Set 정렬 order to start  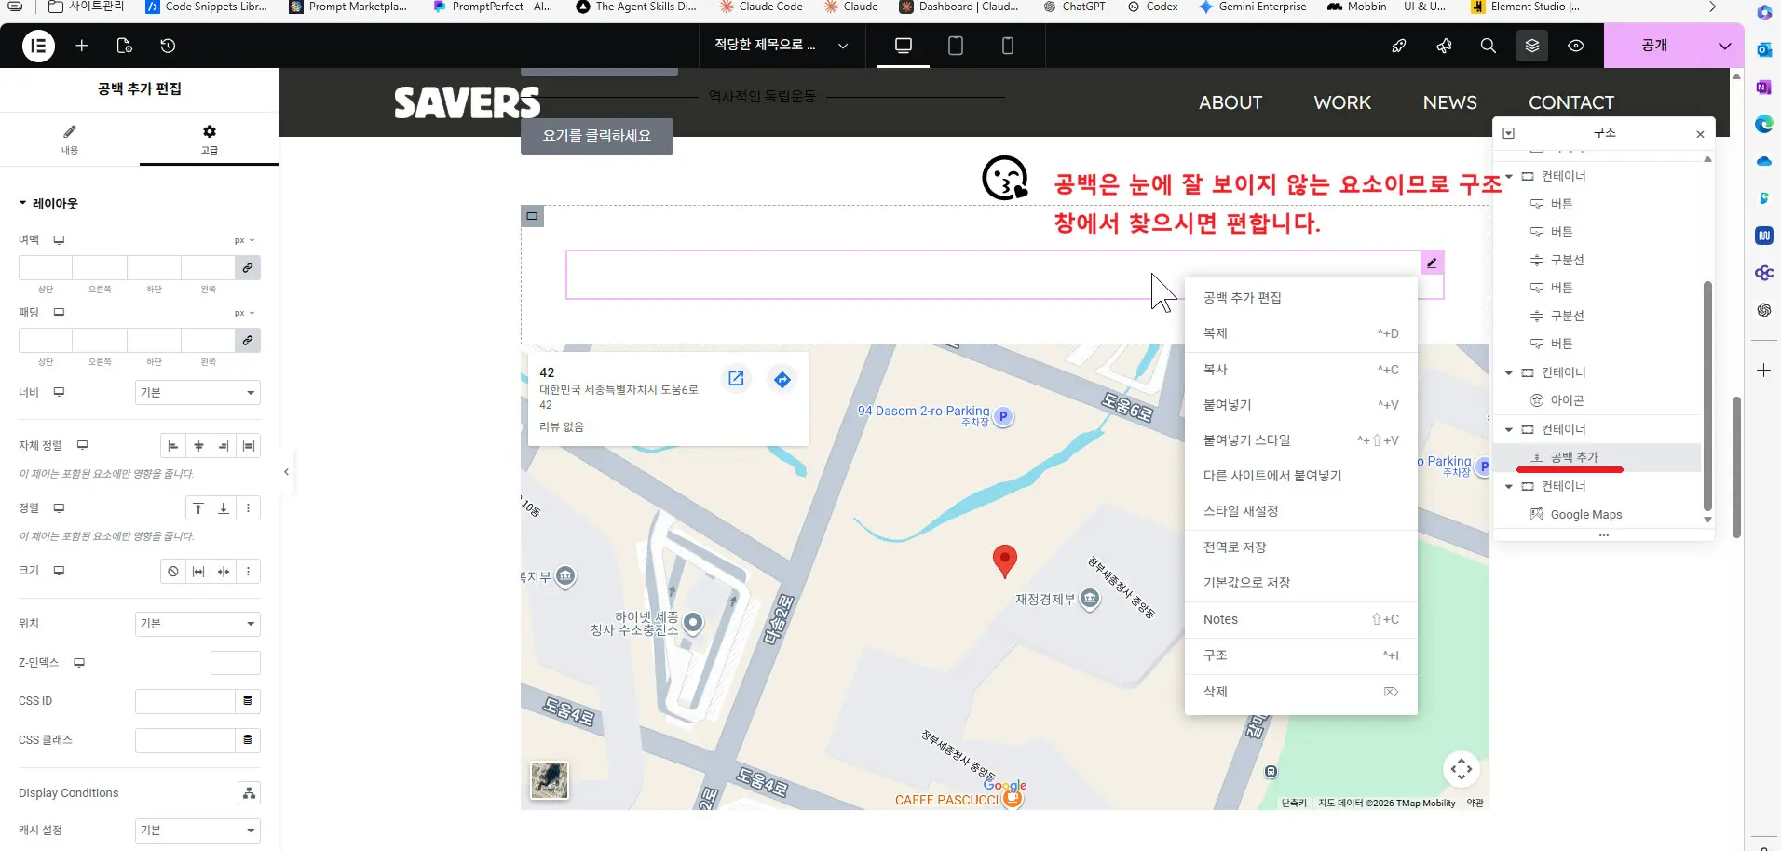click(198, 508)
